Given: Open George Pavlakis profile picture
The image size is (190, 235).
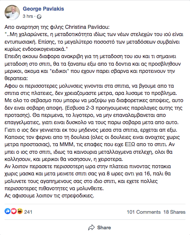Looking at the screenshot, I should (12, 13).
